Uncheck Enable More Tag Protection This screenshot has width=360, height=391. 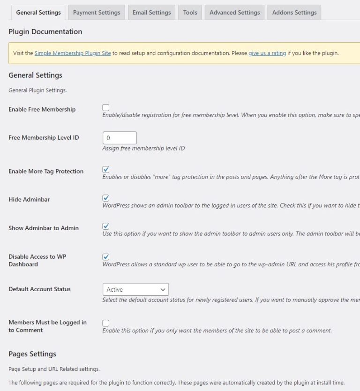tap(106, 170)
